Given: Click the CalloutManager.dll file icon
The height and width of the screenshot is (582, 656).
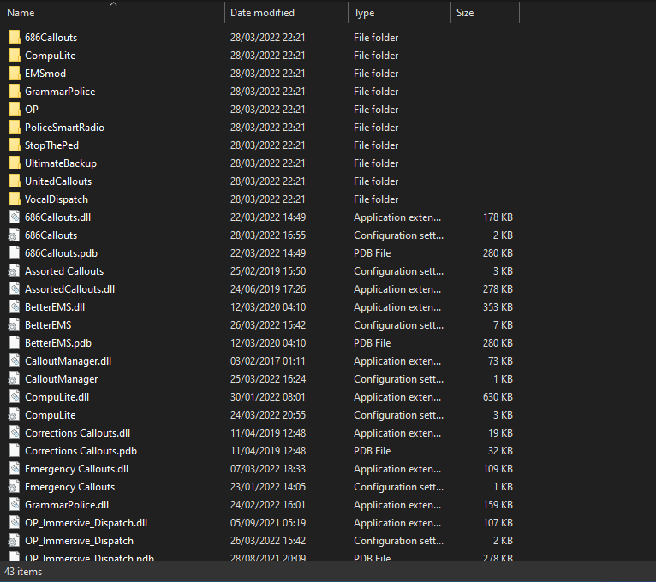Looking at the screenshot, I should point(15,361).
